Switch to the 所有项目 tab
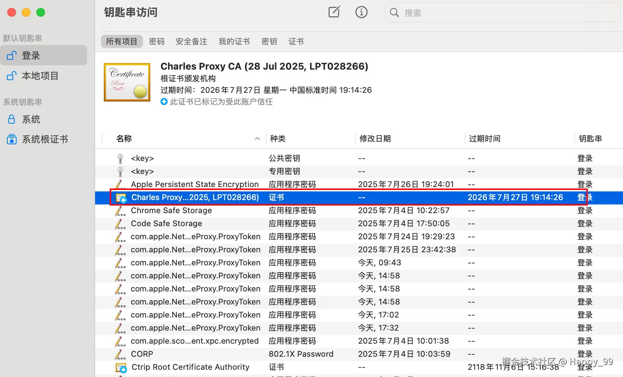 122,41
